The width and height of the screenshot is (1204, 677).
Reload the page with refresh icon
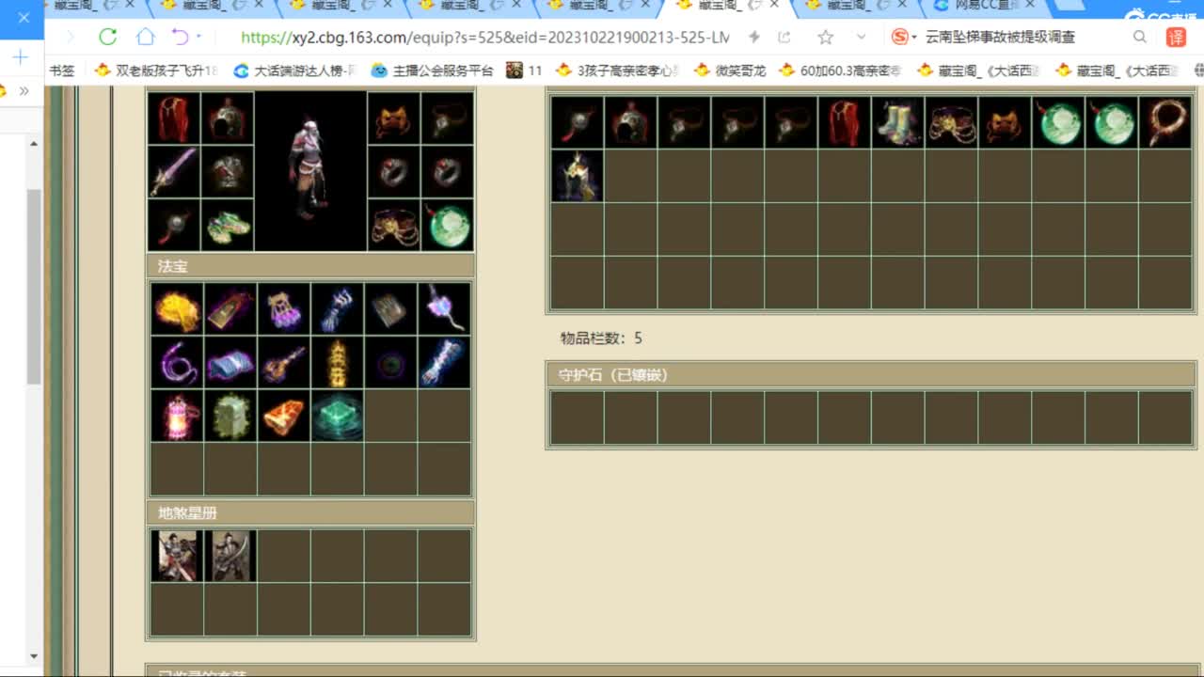[x=108, y=37]
